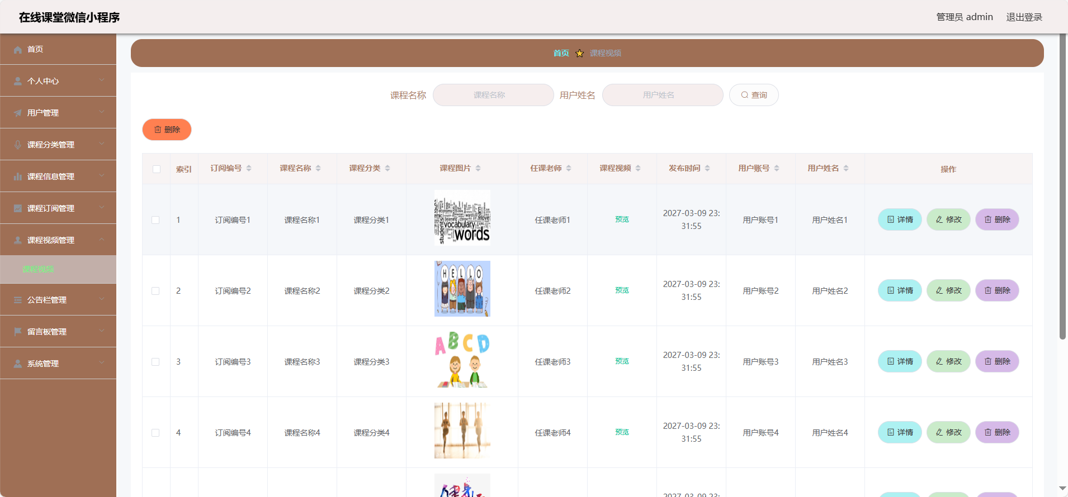Open 详情 for row 订阅编号4
This screenshot has width=1068, height=497.
[x=900, y=432]
